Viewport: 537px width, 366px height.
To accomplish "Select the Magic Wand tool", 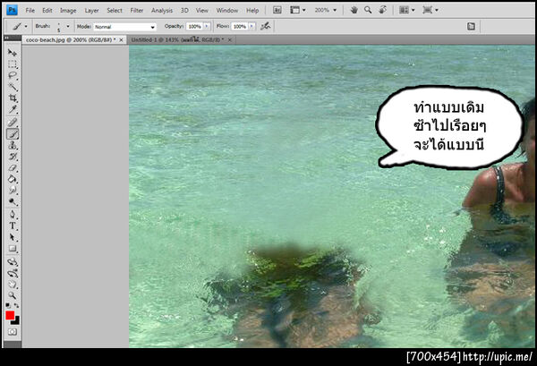I will click(13, 87).
